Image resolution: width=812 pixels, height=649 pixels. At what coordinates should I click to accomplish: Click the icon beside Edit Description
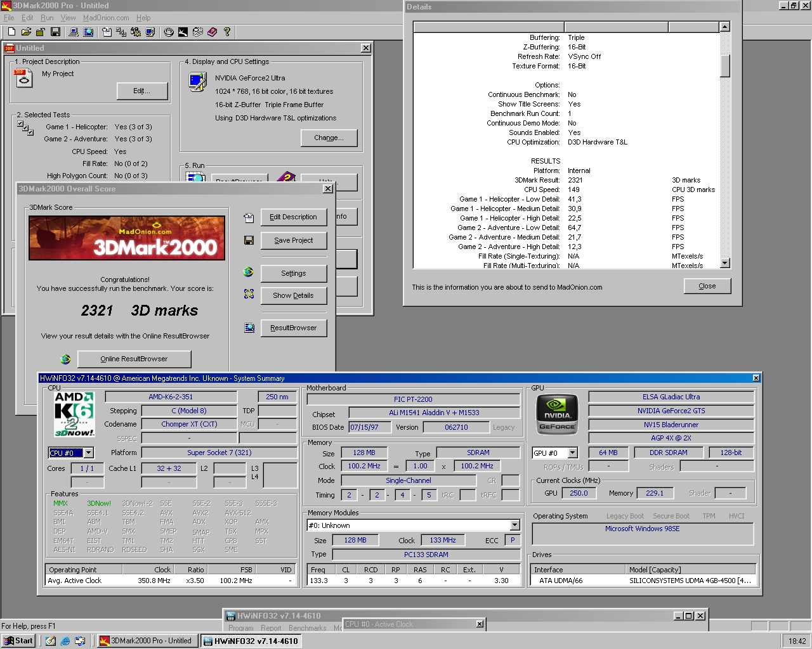pyautogui.click(x=249, y=217)
